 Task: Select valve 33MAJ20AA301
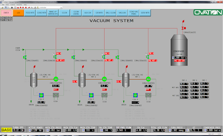104,57
